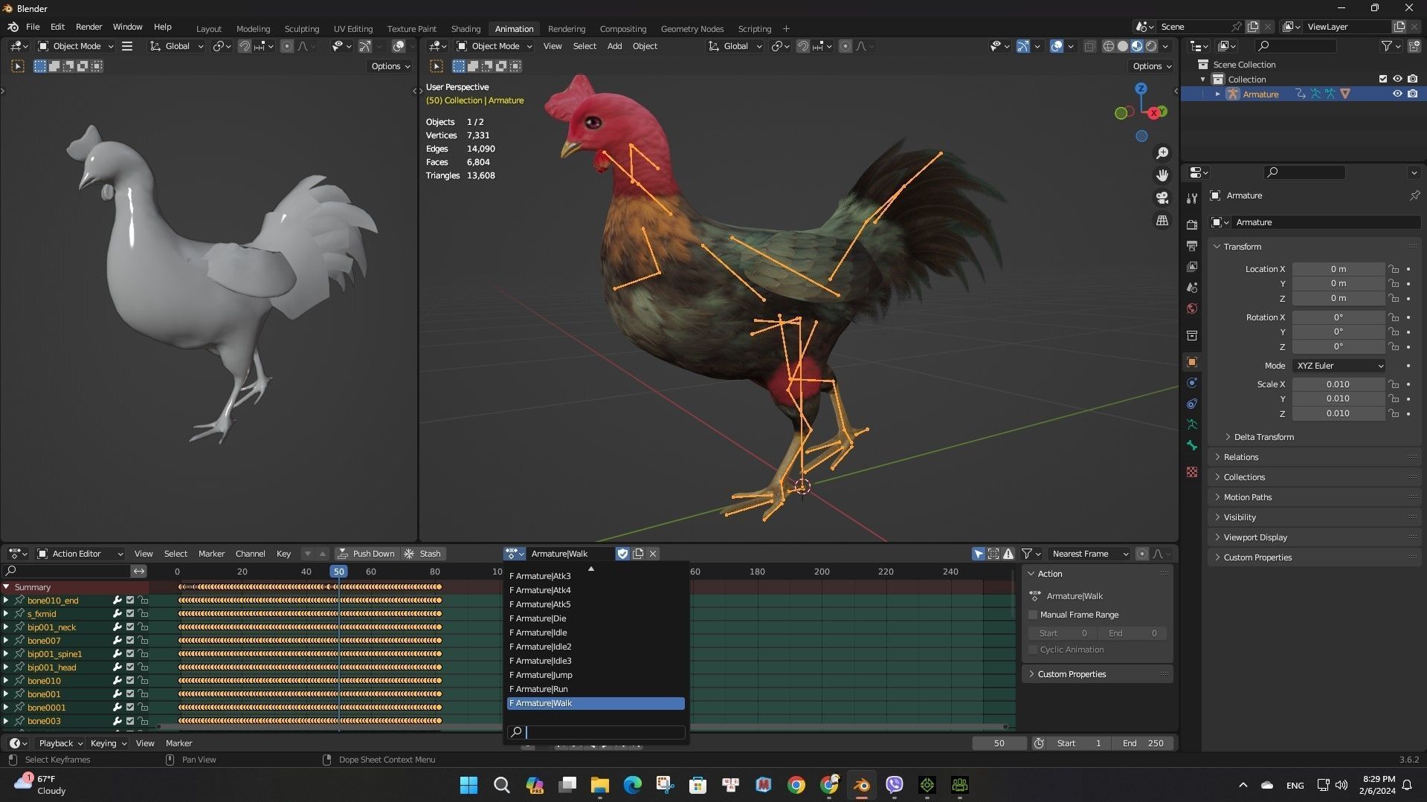This screenshot has height=802, width=1427.
Task: Disable Armature in renders camera icon
Action: click(x=1412, y=94)
